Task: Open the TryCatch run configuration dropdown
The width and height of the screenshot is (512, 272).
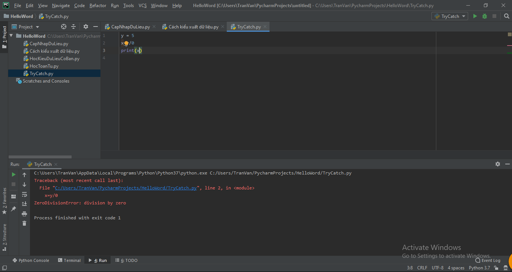Action: (450, 16)
